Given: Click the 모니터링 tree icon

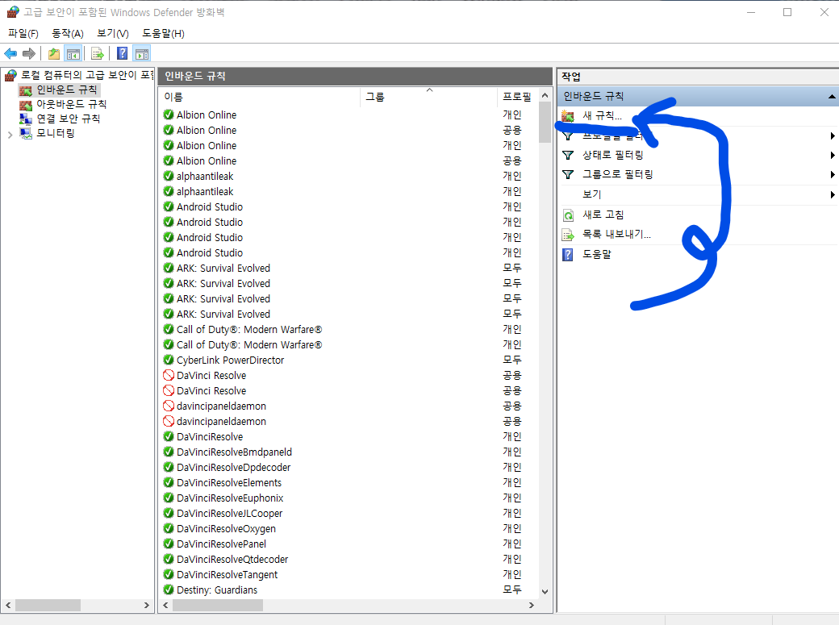Looking at the screenshot, I should 26,133.
